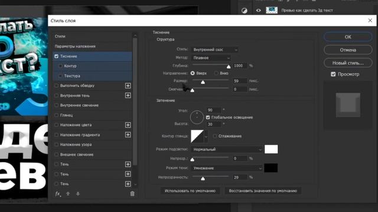Image resolution: width=378 pixels, height=212 pixels.
Task: Click the Глубина slider handle
Action: click(x=229, y=67)
